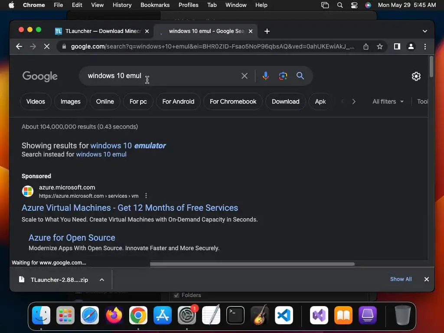
Task: Share this page from the address bar
Action: (x=366, y=46)
